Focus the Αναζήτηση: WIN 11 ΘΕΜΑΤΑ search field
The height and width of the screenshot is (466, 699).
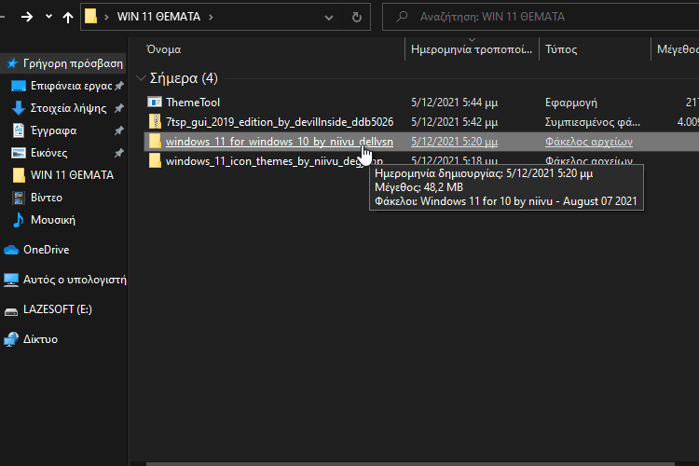[541, 17]
